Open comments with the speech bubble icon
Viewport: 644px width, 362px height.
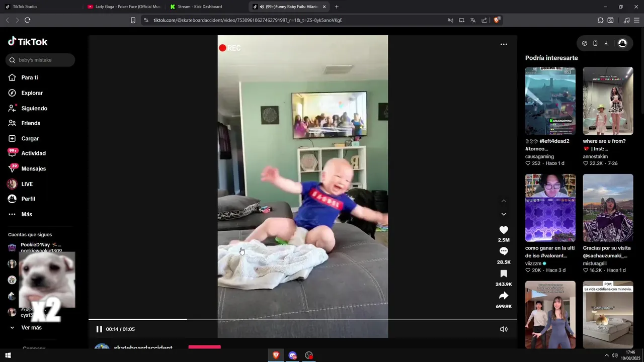pyautogui.click(x=504, y=251)
